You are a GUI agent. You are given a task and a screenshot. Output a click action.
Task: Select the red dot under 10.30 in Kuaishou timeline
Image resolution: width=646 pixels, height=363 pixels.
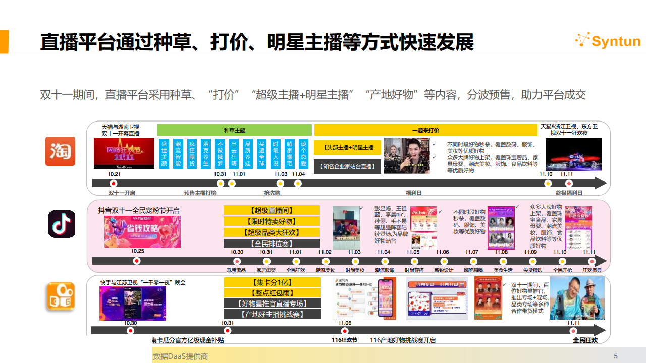130,331
